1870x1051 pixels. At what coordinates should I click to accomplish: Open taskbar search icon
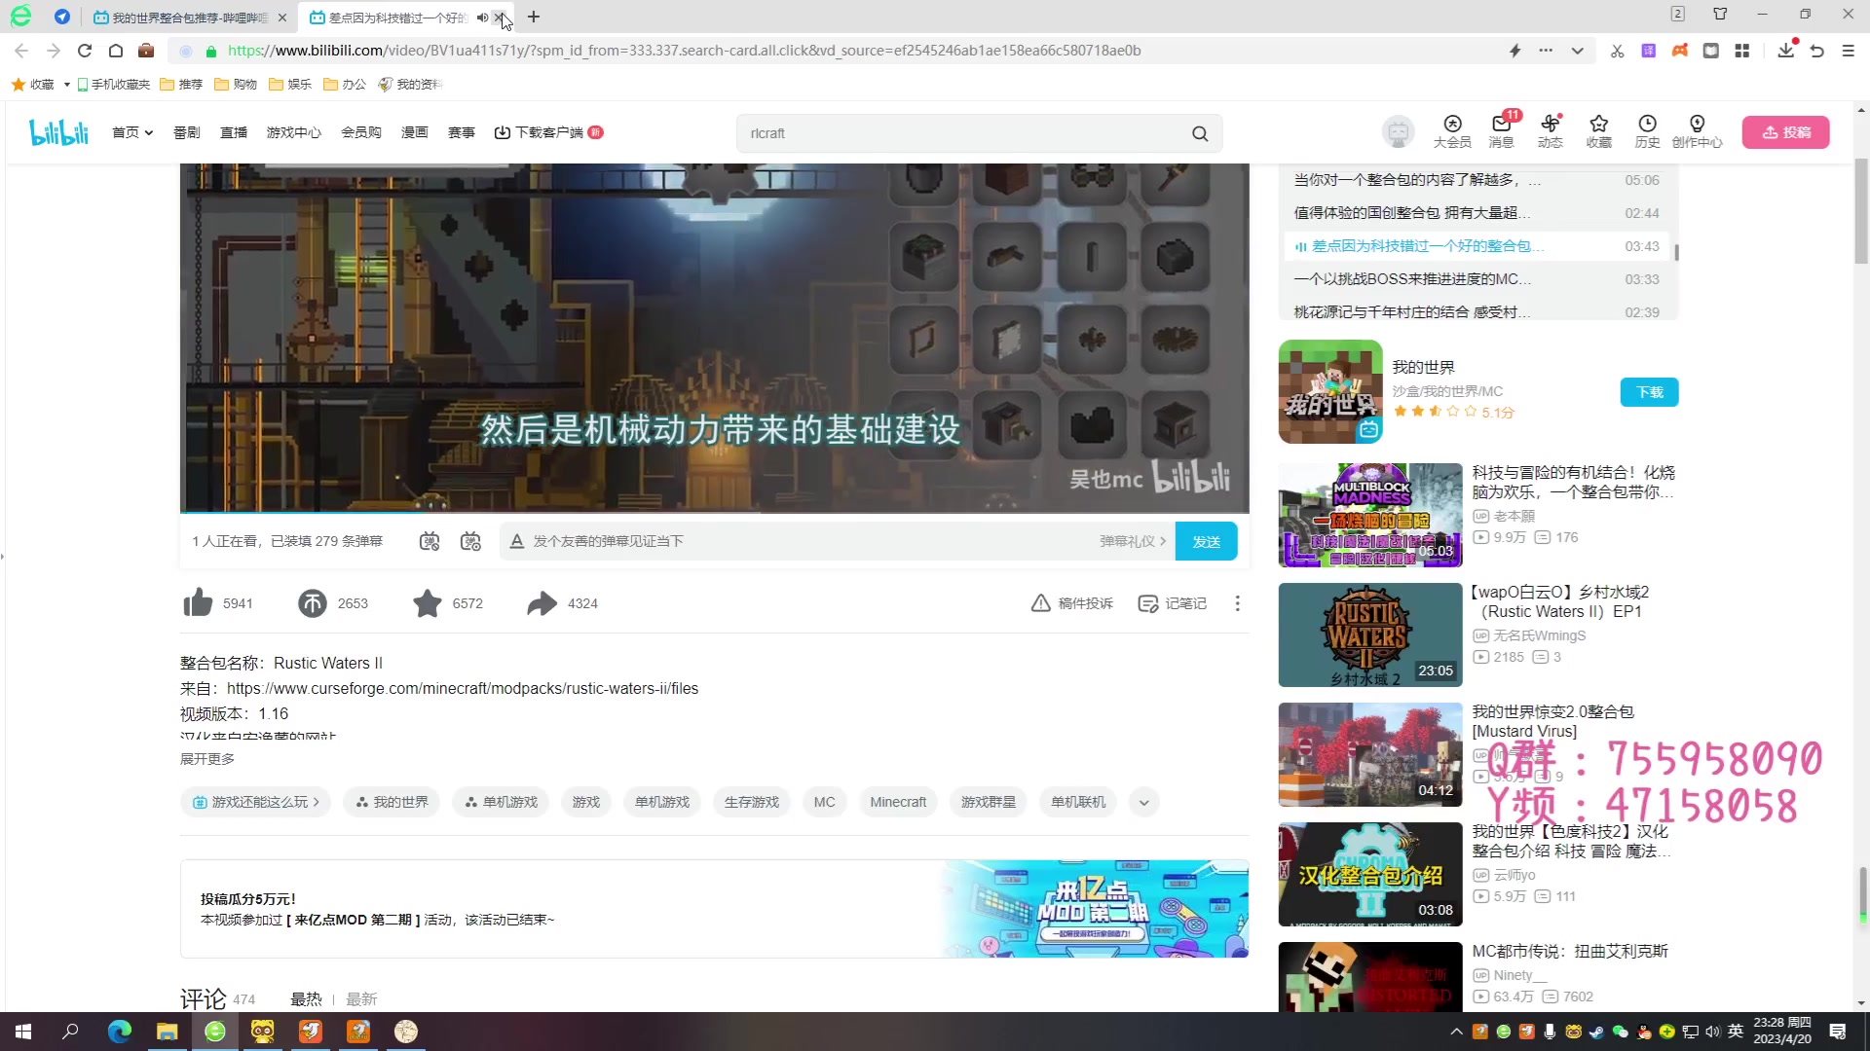point(70,1032)
